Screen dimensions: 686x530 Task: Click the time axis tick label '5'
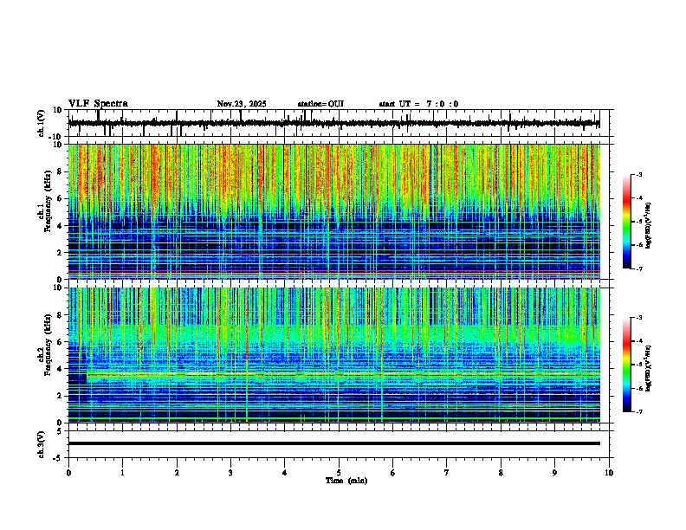coord(339,473)
